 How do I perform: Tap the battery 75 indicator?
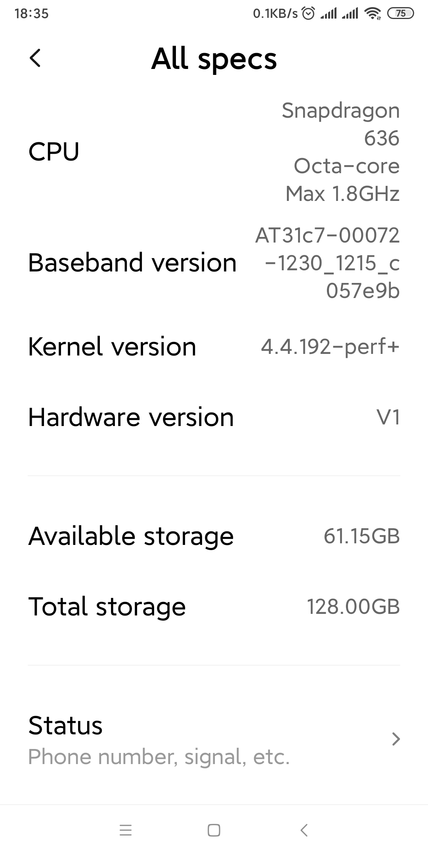[400, 14]
